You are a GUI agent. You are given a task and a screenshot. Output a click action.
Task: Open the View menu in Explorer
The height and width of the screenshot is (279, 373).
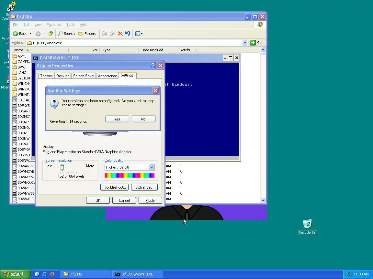pyautogui.click(x=38, y=25)
